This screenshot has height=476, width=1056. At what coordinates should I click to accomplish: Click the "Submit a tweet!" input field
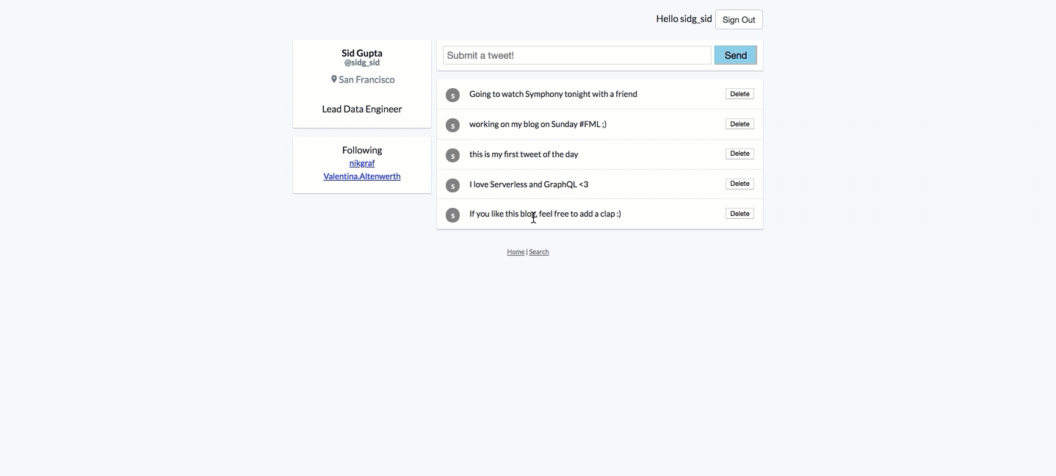click(576, 54)
